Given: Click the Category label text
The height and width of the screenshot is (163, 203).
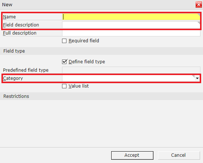Looking at the screenshot, I should click(x=13, y=78).
